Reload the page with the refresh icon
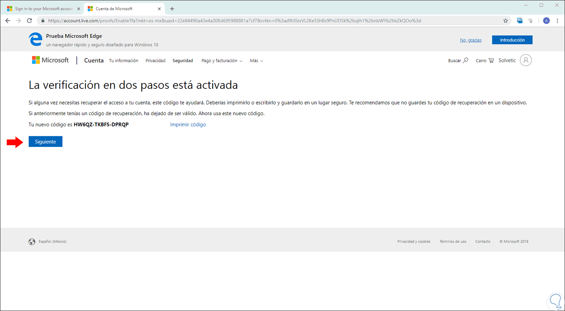Image resolution: width=565 pixels, height=311 pixels. [29, 21]
